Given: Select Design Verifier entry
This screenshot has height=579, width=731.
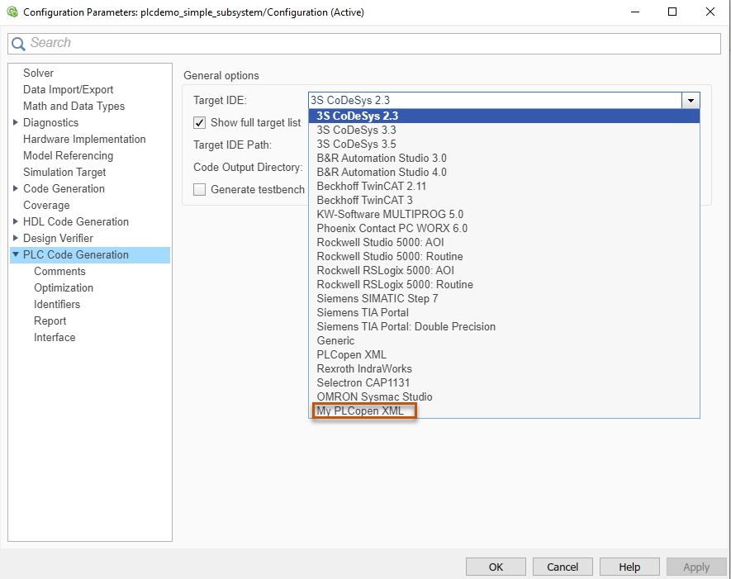Looking at the screenshot, I should coord(59,238).
